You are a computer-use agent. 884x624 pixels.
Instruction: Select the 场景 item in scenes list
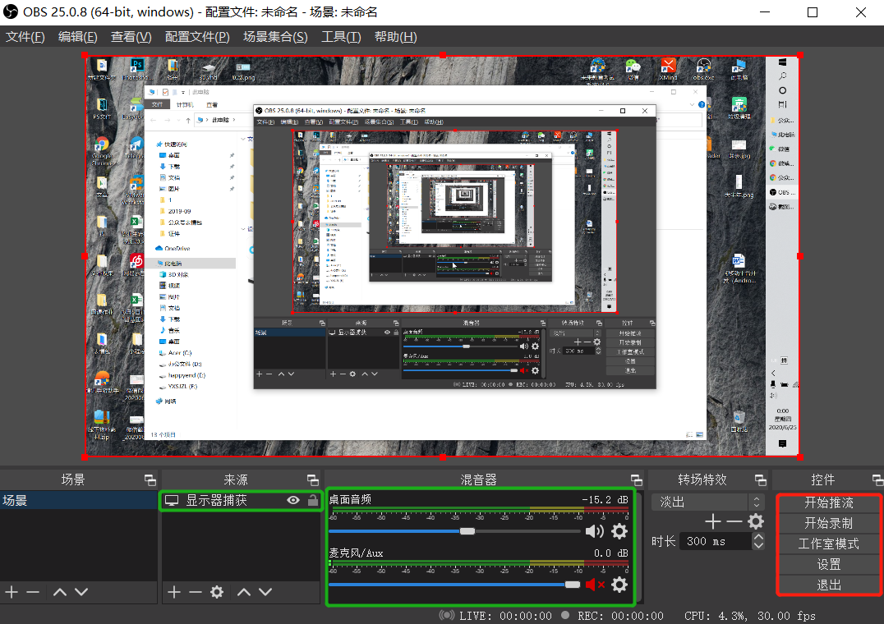78,500
